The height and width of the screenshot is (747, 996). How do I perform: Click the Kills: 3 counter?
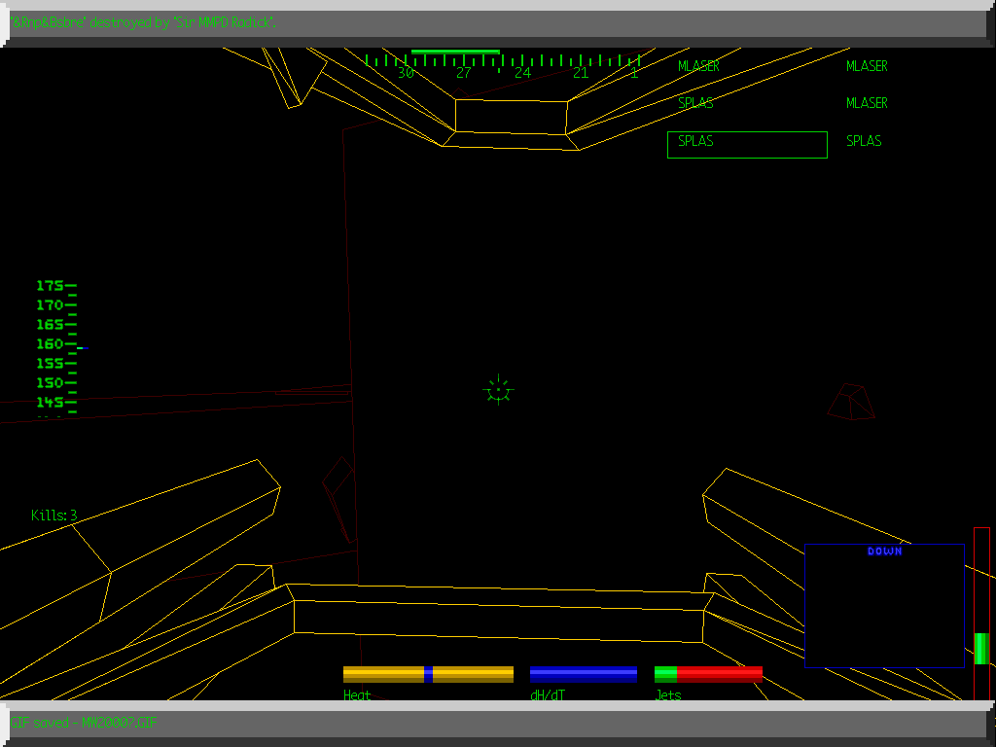(x=53, y=516)
